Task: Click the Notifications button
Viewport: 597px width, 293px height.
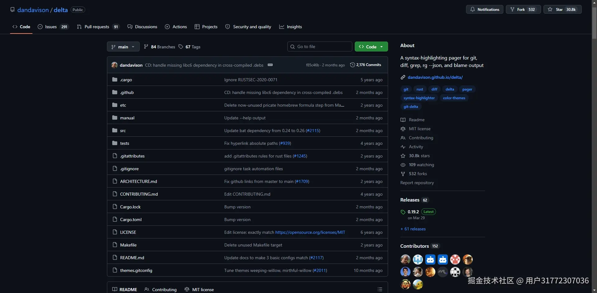Action: click(484, 10)
